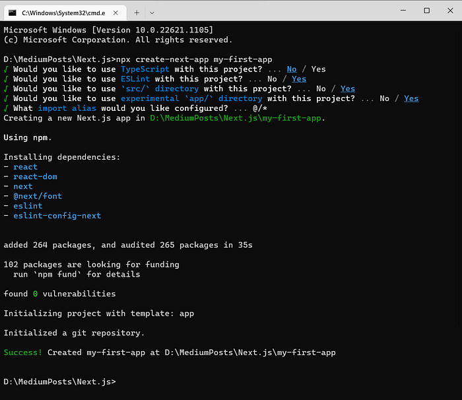
Task: Click 'Using npm.' line
Action: click(28, 138)
